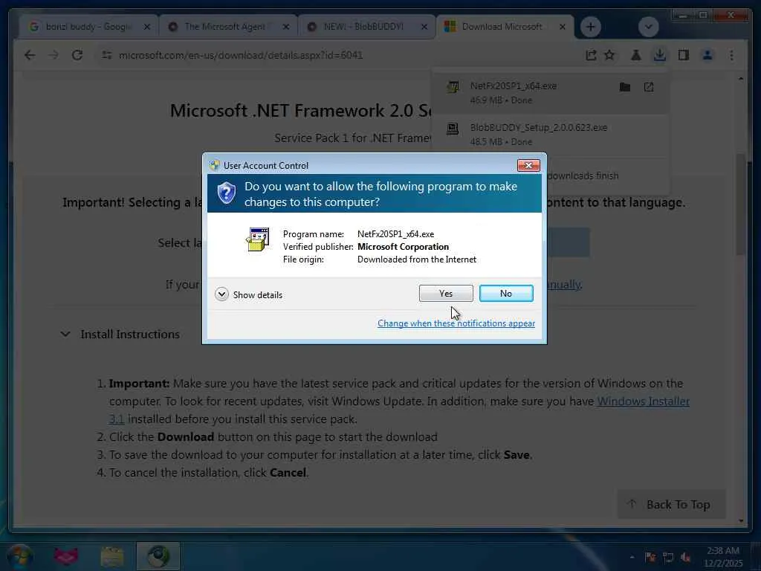Click scrollbar up arrow on page
761x571 pixels.
(x=741, y=79)
